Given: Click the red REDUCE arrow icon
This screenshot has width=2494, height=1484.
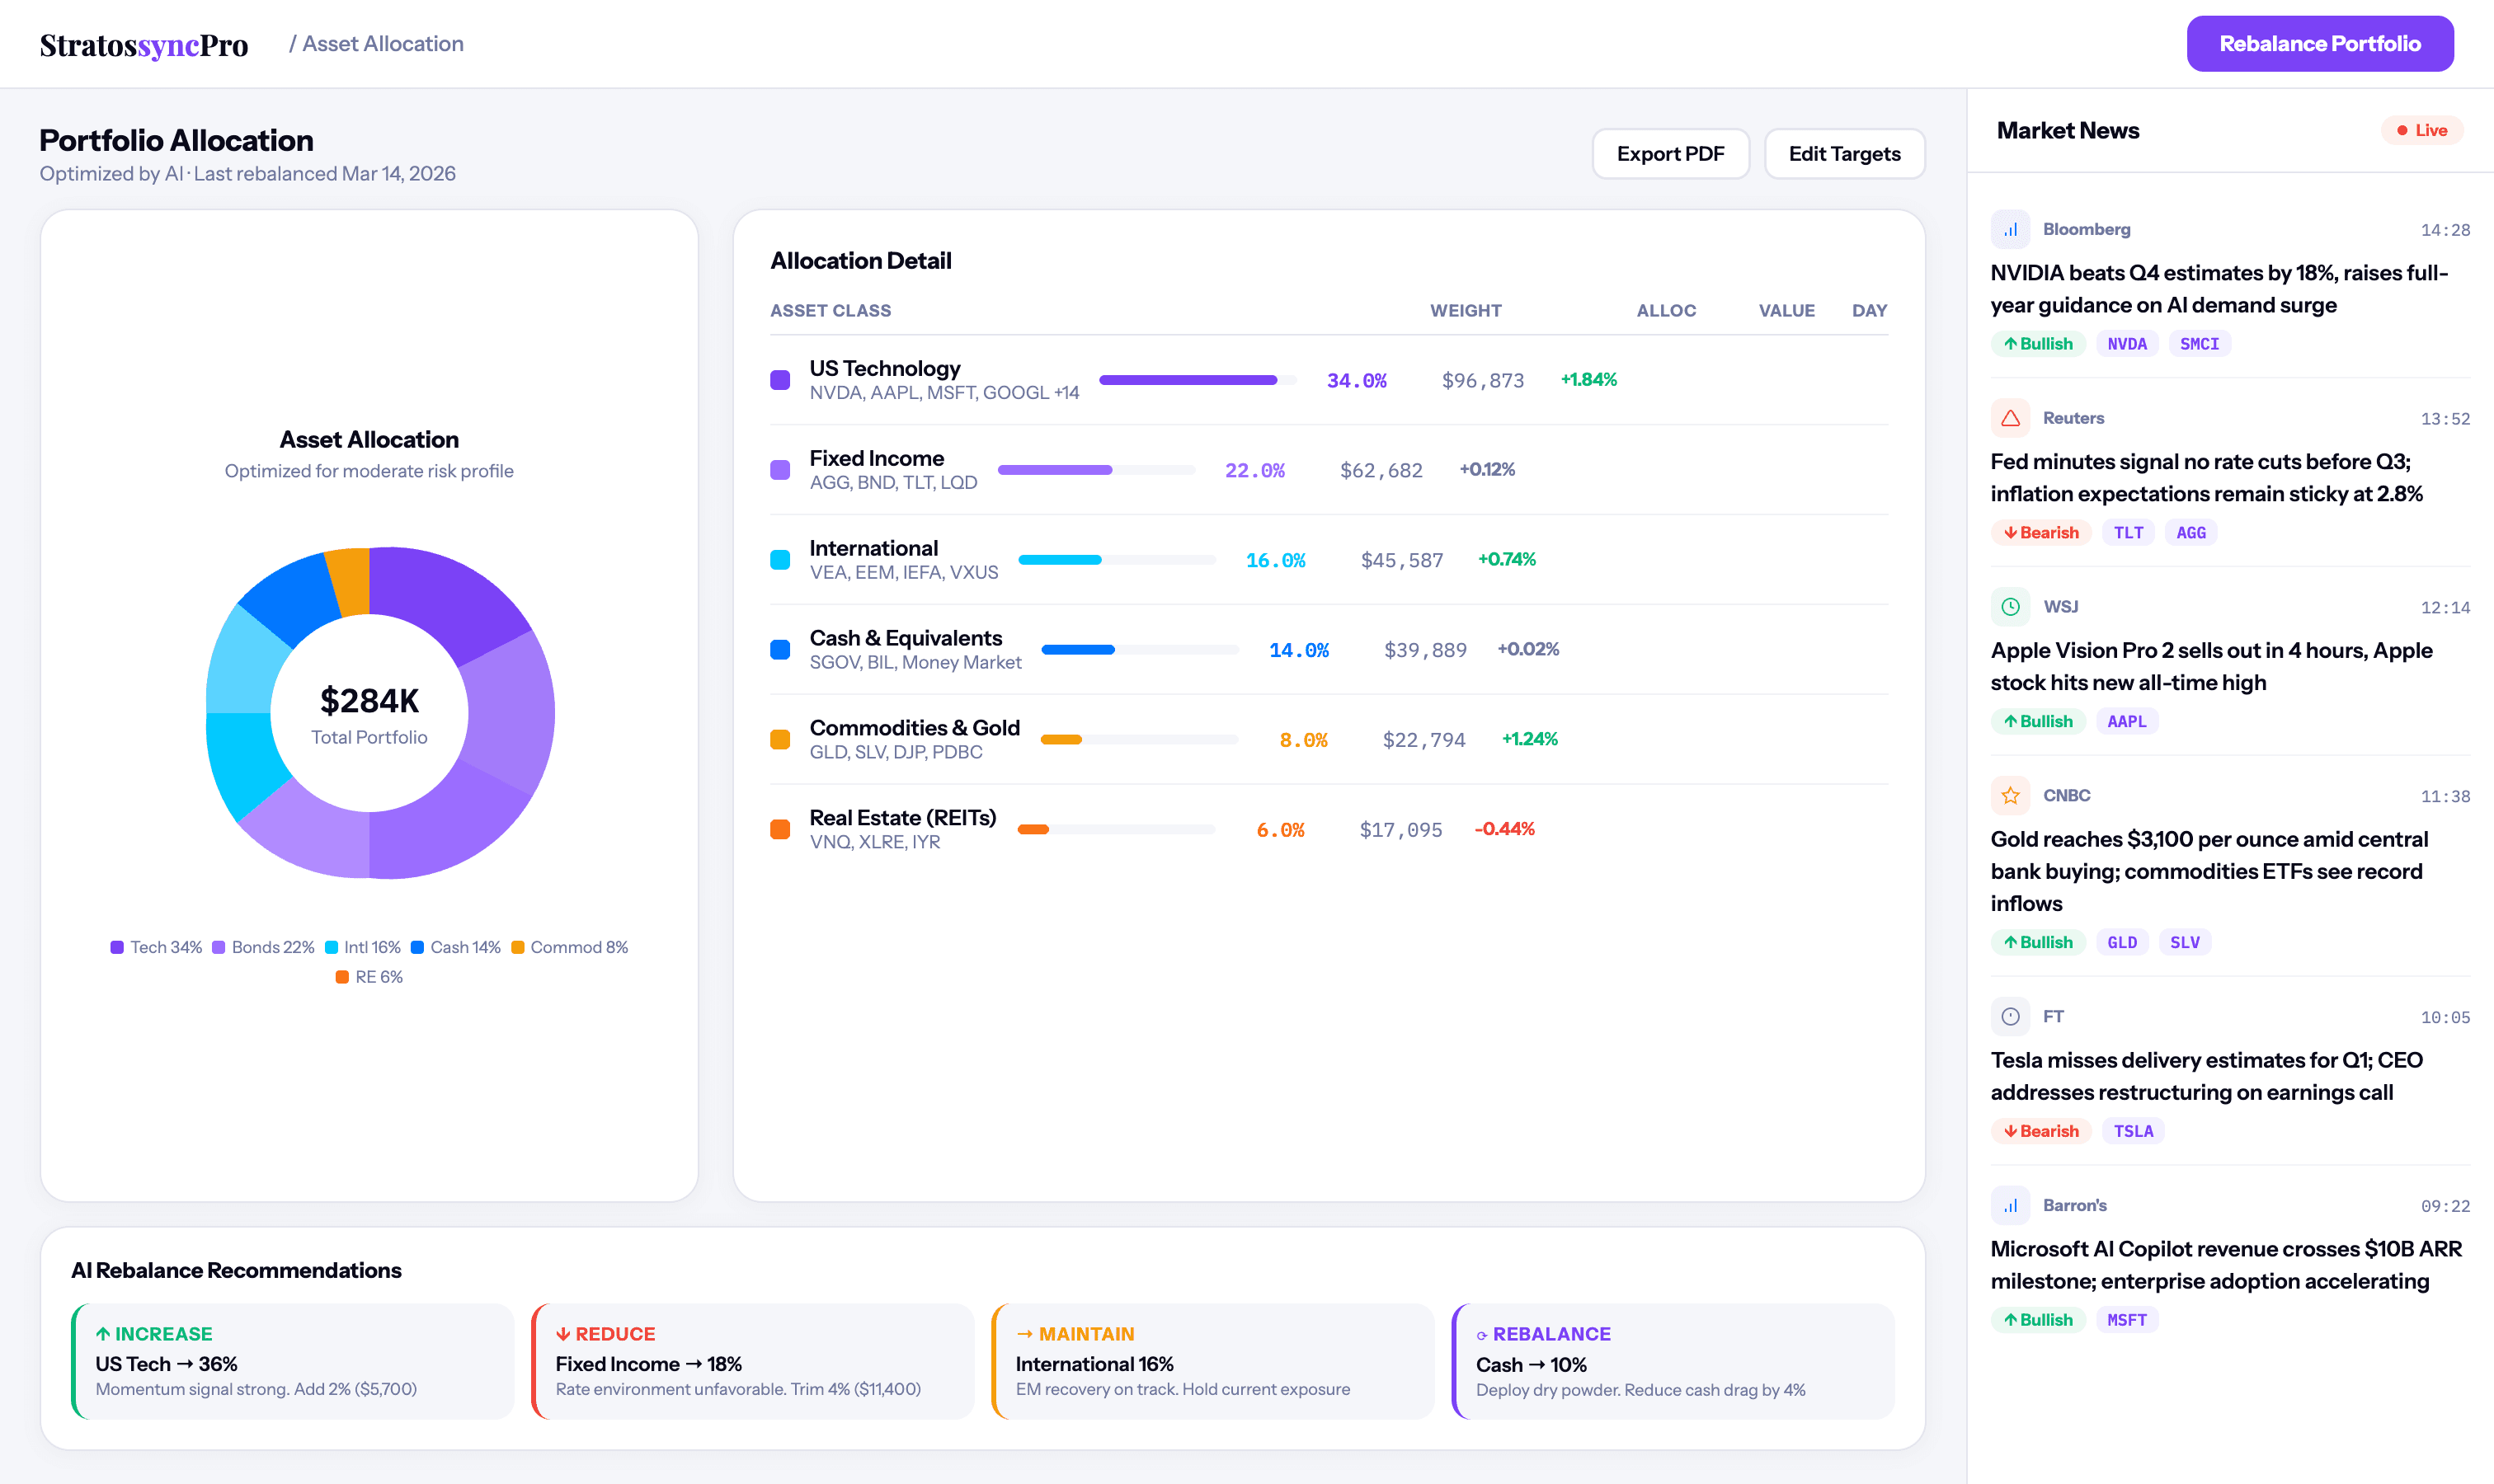Looking at the screenshot, I should click(562, 1333).
